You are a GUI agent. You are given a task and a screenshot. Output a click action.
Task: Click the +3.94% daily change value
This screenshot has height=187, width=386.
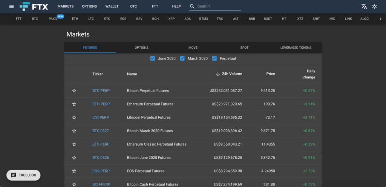(309, 104)
